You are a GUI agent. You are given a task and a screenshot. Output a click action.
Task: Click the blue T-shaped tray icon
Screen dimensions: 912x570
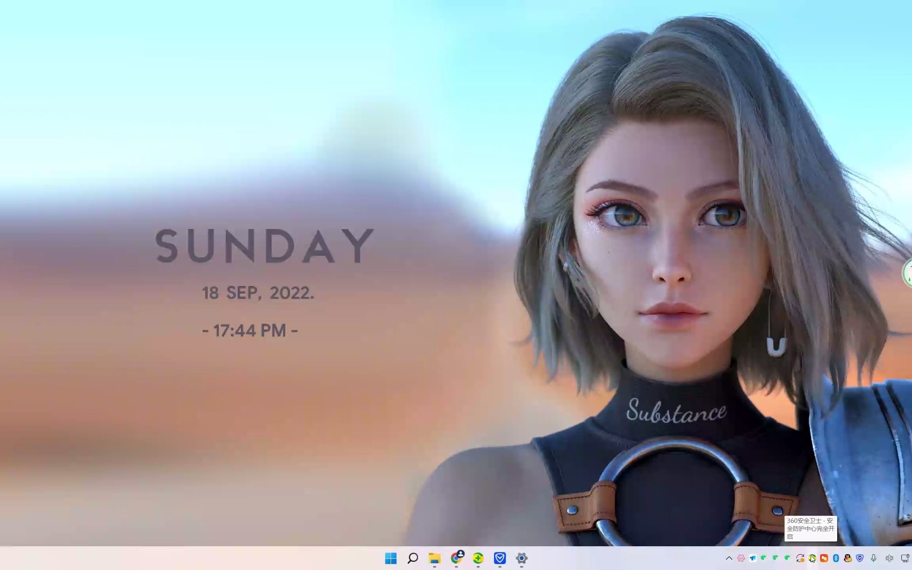[753, 558]
